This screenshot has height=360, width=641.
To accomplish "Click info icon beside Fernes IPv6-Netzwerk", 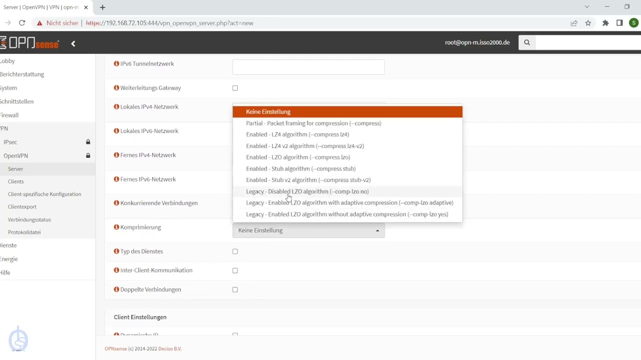I will (x=117, y=179).
